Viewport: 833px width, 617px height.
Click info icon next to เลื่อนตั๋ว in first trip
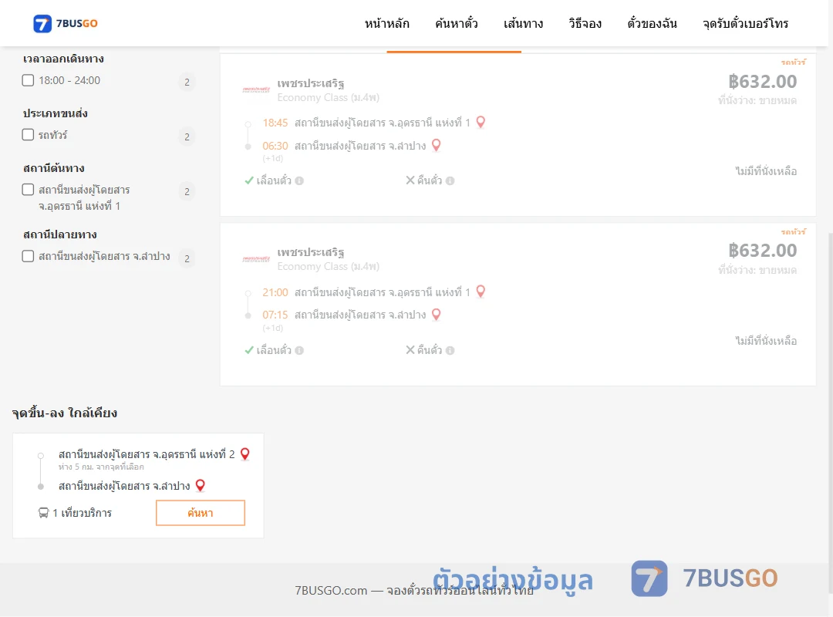click(x=299, y=180)
